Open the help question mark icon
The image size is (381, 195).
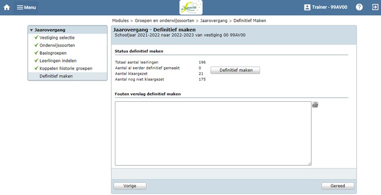[359, 7]
